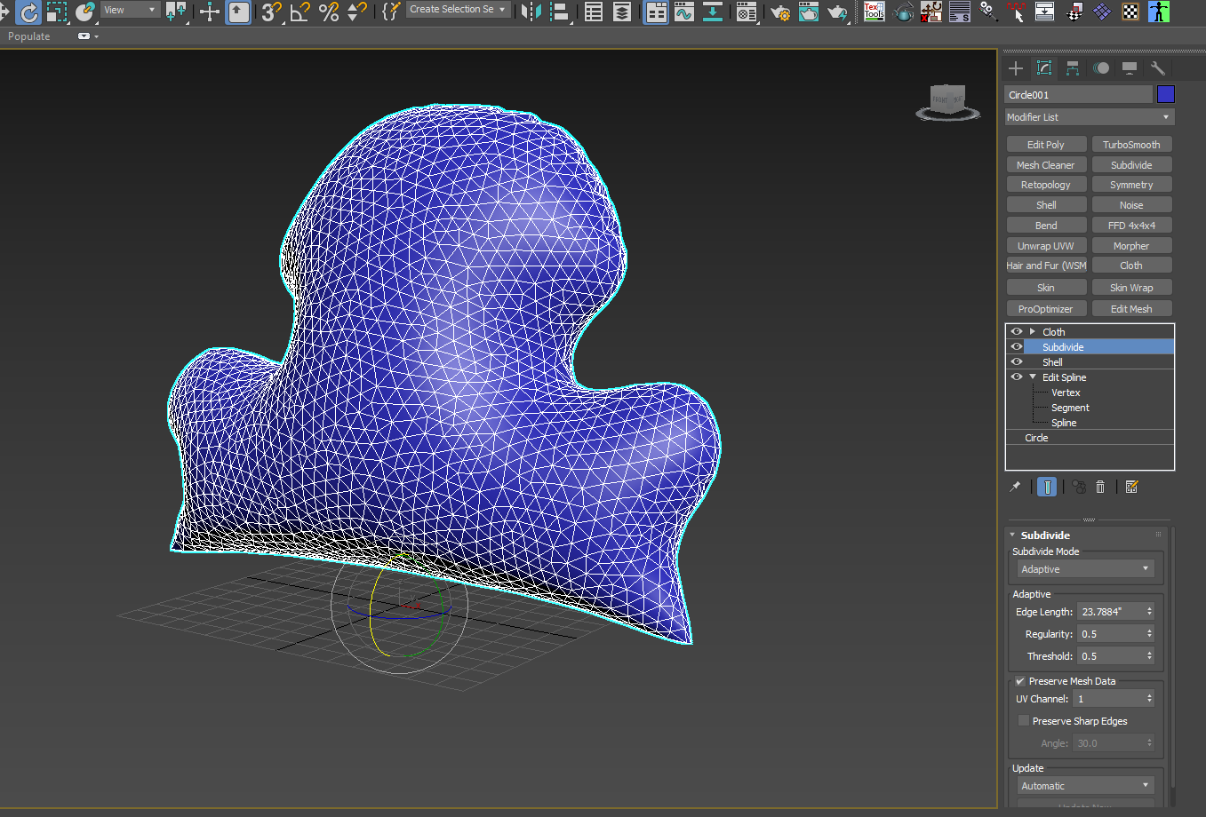Open the Subdivide Mode Adaptive dropdown
This screenshot has width=1206, height=817.
pos(1085,569)
